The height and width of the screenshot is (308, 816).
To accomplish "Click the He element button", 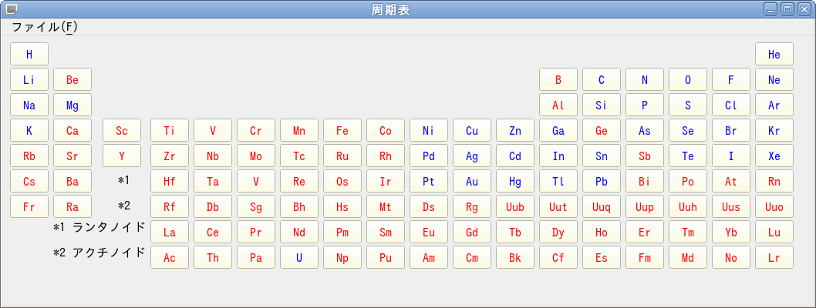I will 774,54.
